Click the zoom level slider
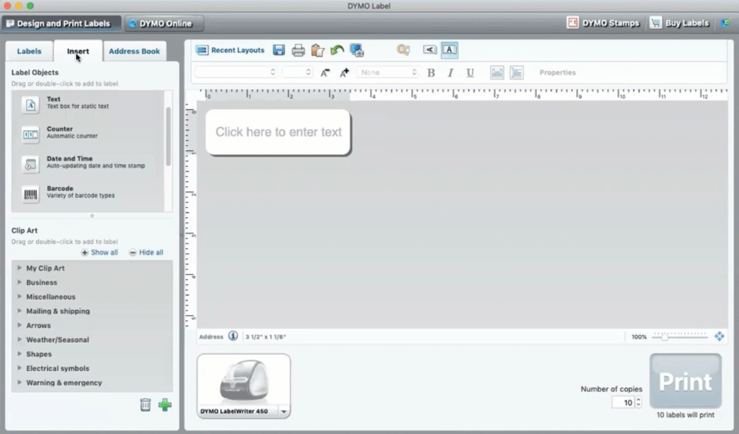This screenshot has height=434, width=739. pos(679,337)
